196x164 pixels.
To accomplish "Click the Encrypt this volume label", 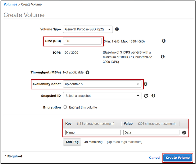I will [83, 107].
